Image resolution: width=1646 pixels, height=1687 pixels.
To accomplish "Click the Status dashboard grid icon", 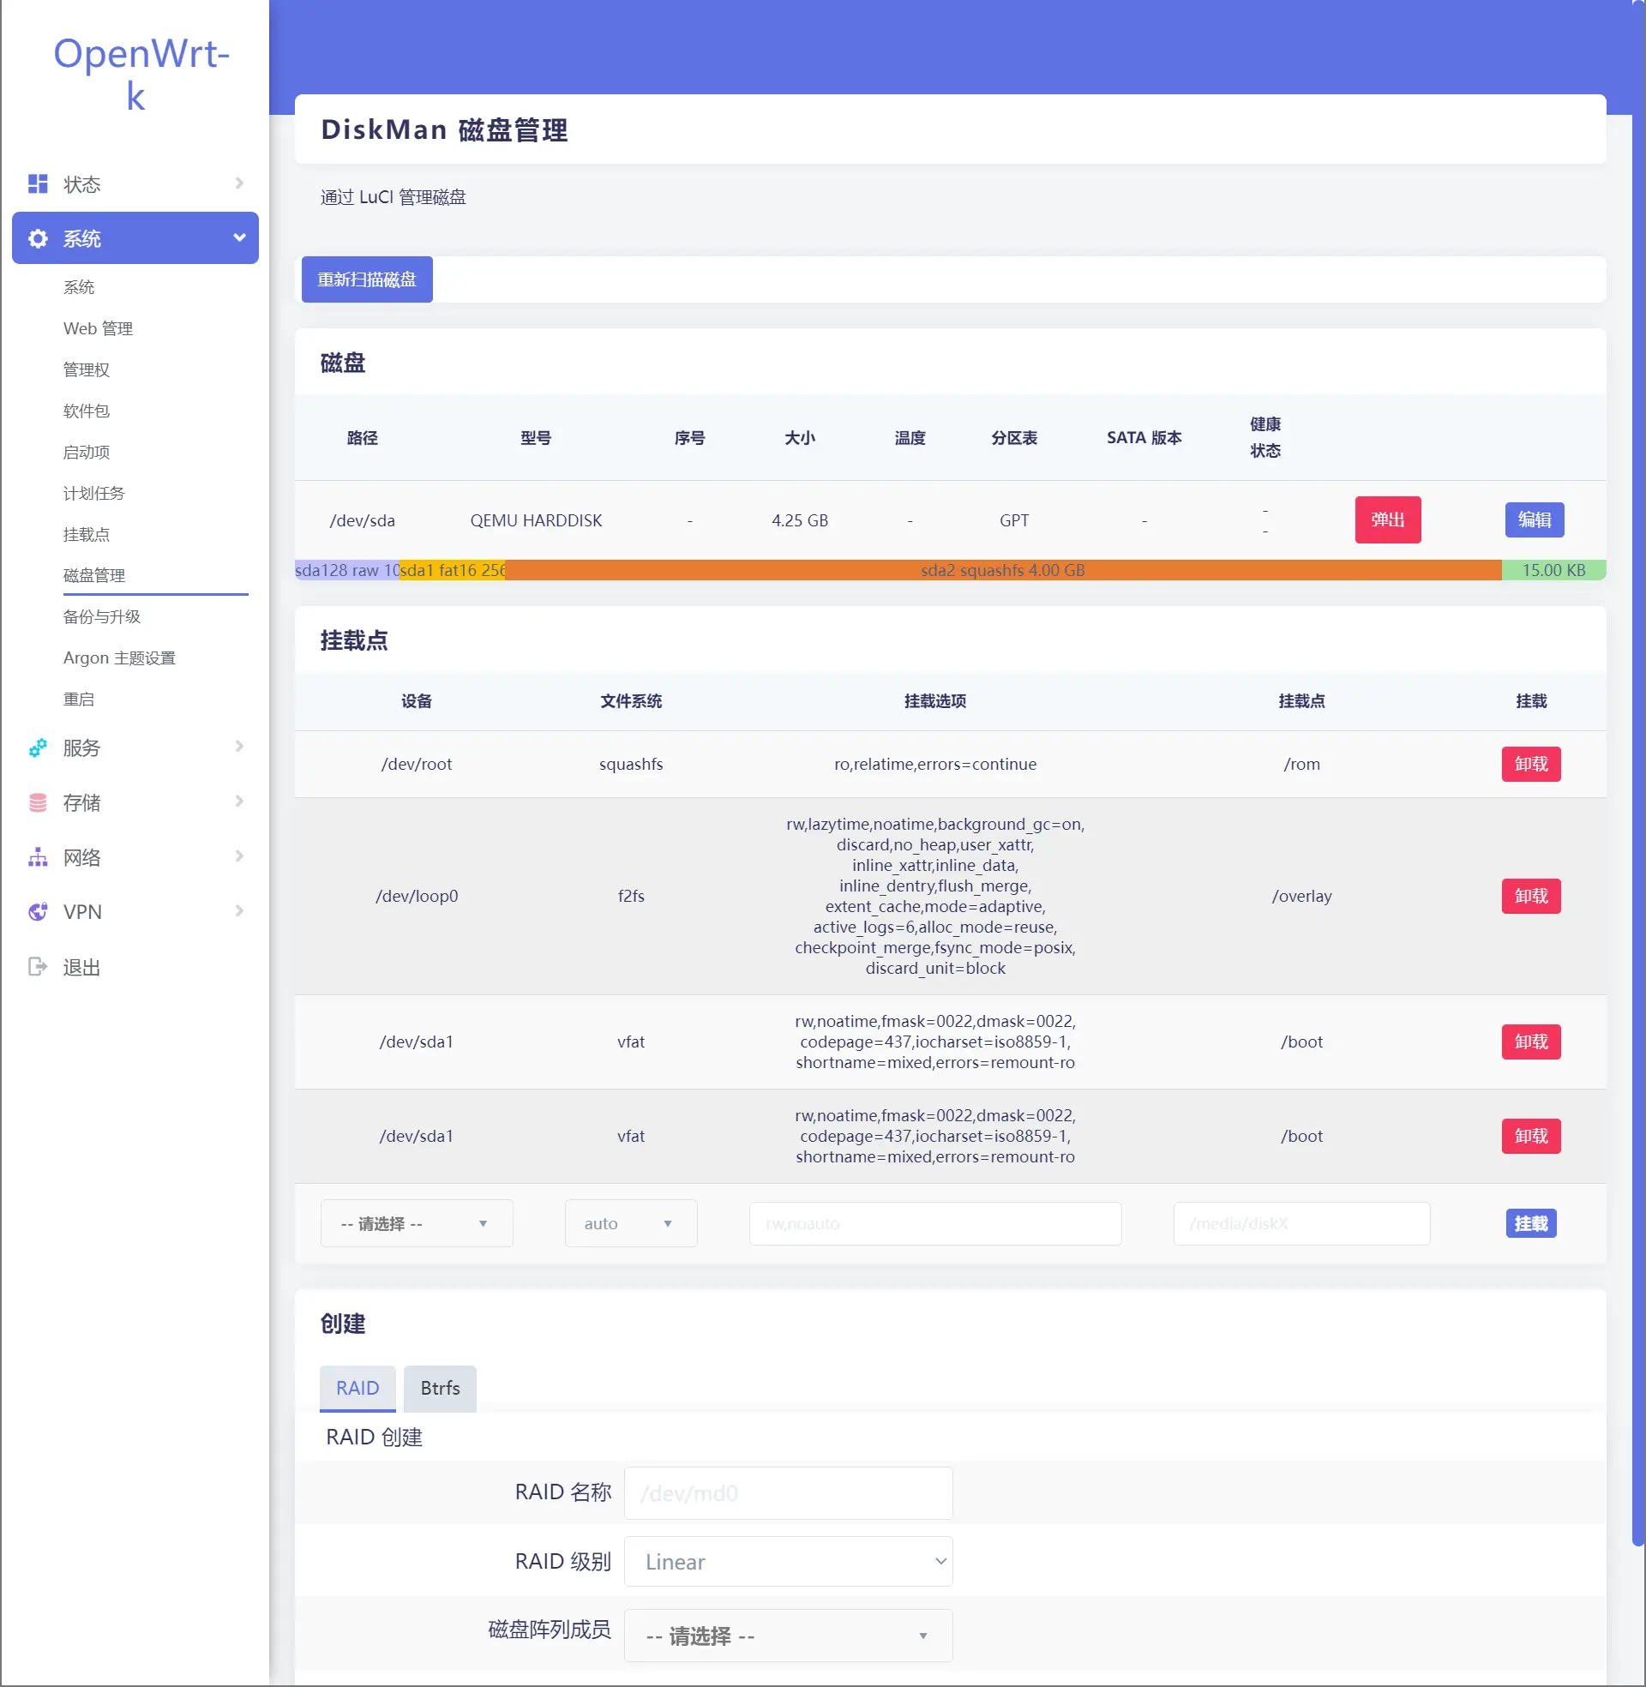I will tap(37, 184).
